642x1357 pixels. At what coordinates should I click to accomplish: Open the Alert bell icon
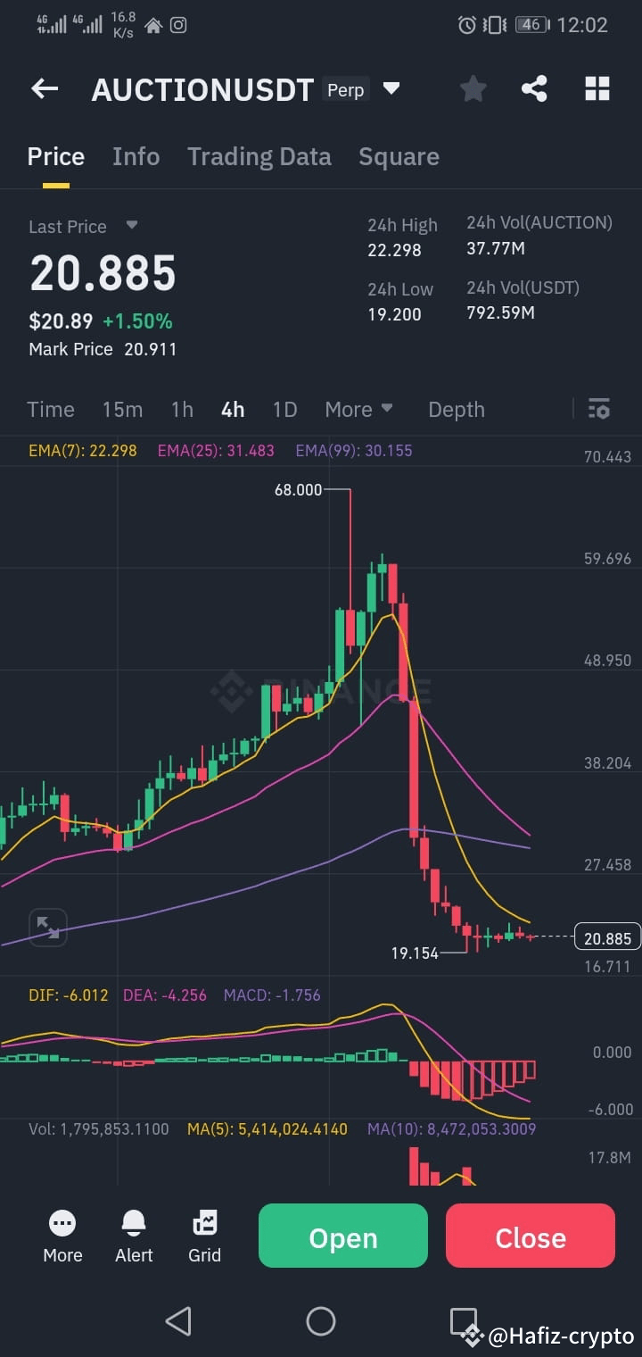(133, 1236)
